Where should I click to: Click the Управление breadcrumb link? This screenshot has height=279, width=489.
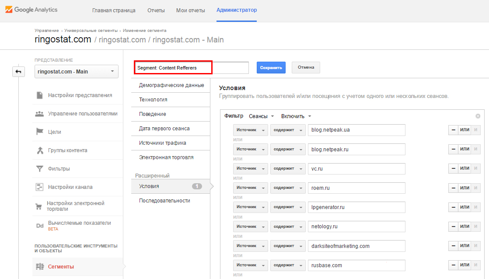(x=46, y=31)
